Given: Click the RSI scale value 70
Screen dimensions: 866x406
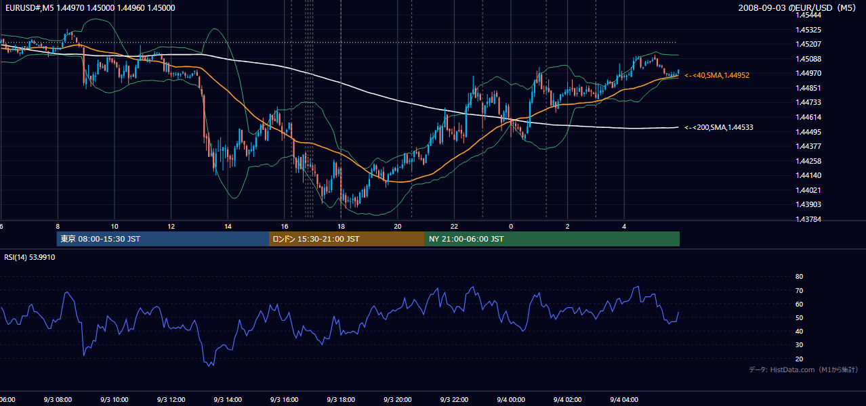Looking at the screenshot, I should [799, 290].
